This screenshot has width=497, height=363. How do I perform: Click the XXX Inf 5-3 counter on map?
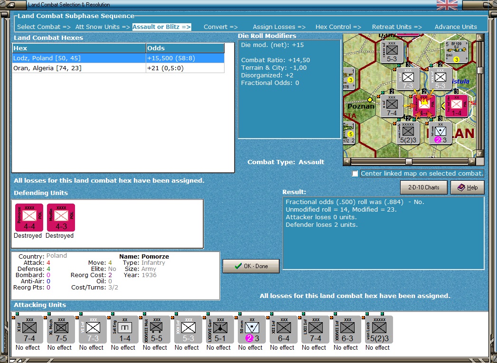(440, 79)
